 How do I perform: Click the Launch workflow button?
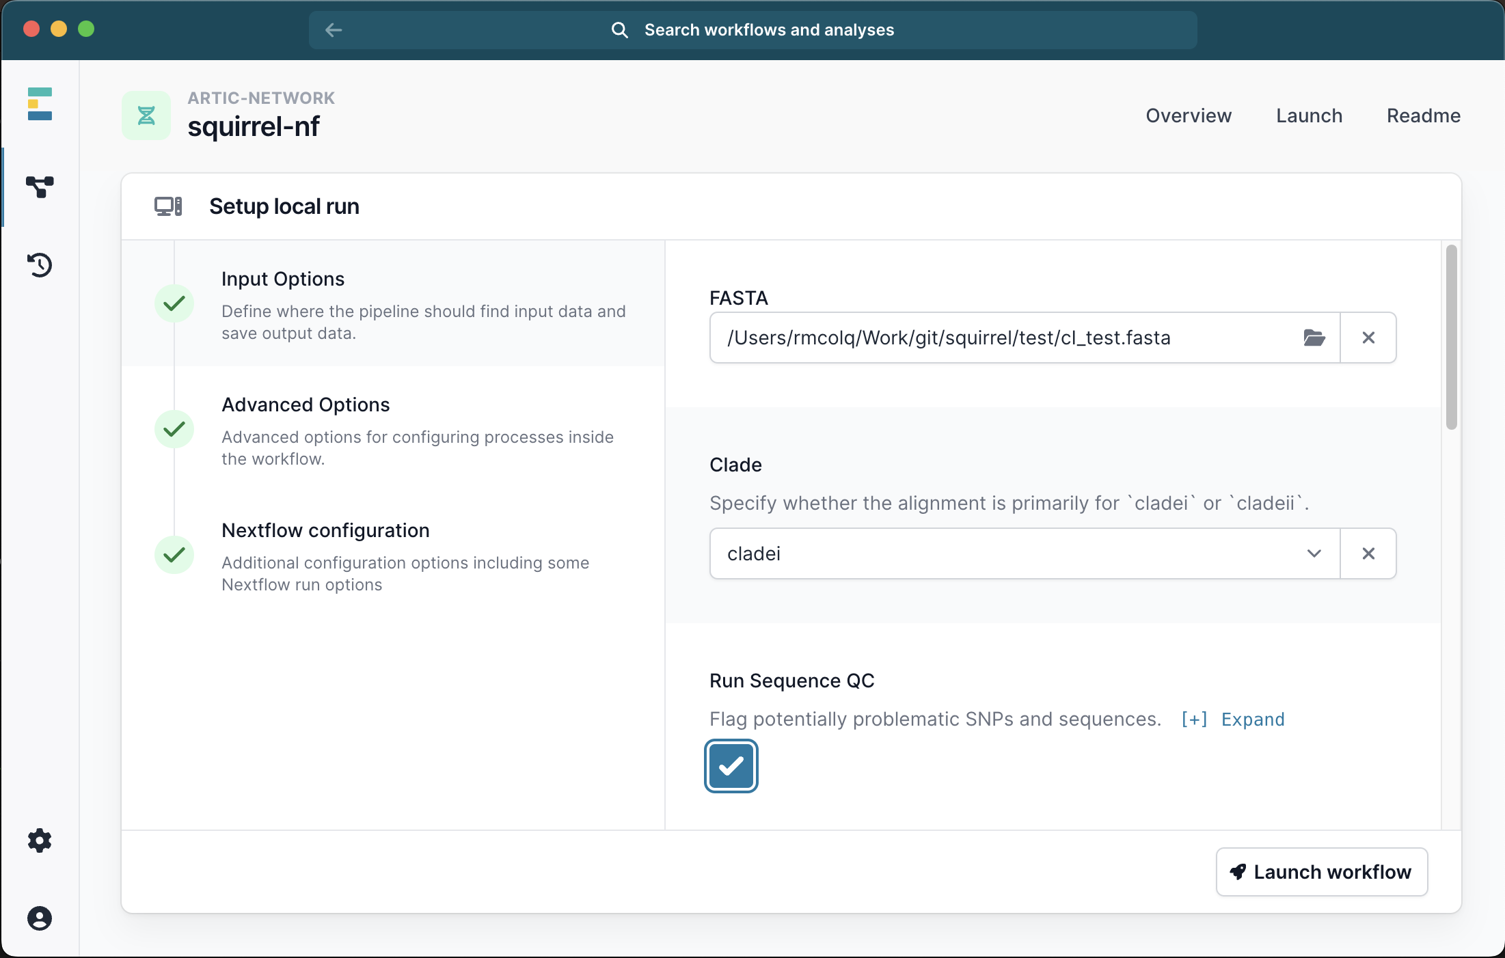[x=1321, y=872]
